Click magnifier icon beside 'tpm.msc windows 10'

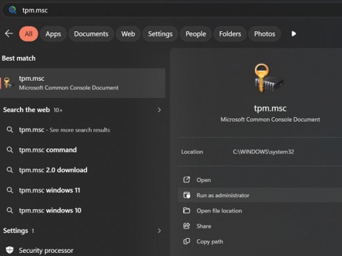(x=9, y=210)
